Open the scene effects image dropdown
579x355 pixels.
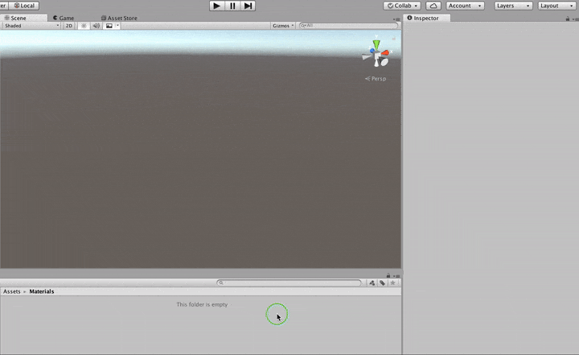tap(112, 26)
